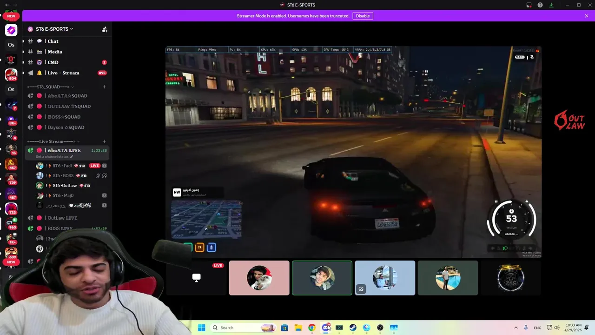Join the OutLaw LIVE voice channel
This screenshot has width=595, height=335.
pyautogui.click(x=67, y=218)
